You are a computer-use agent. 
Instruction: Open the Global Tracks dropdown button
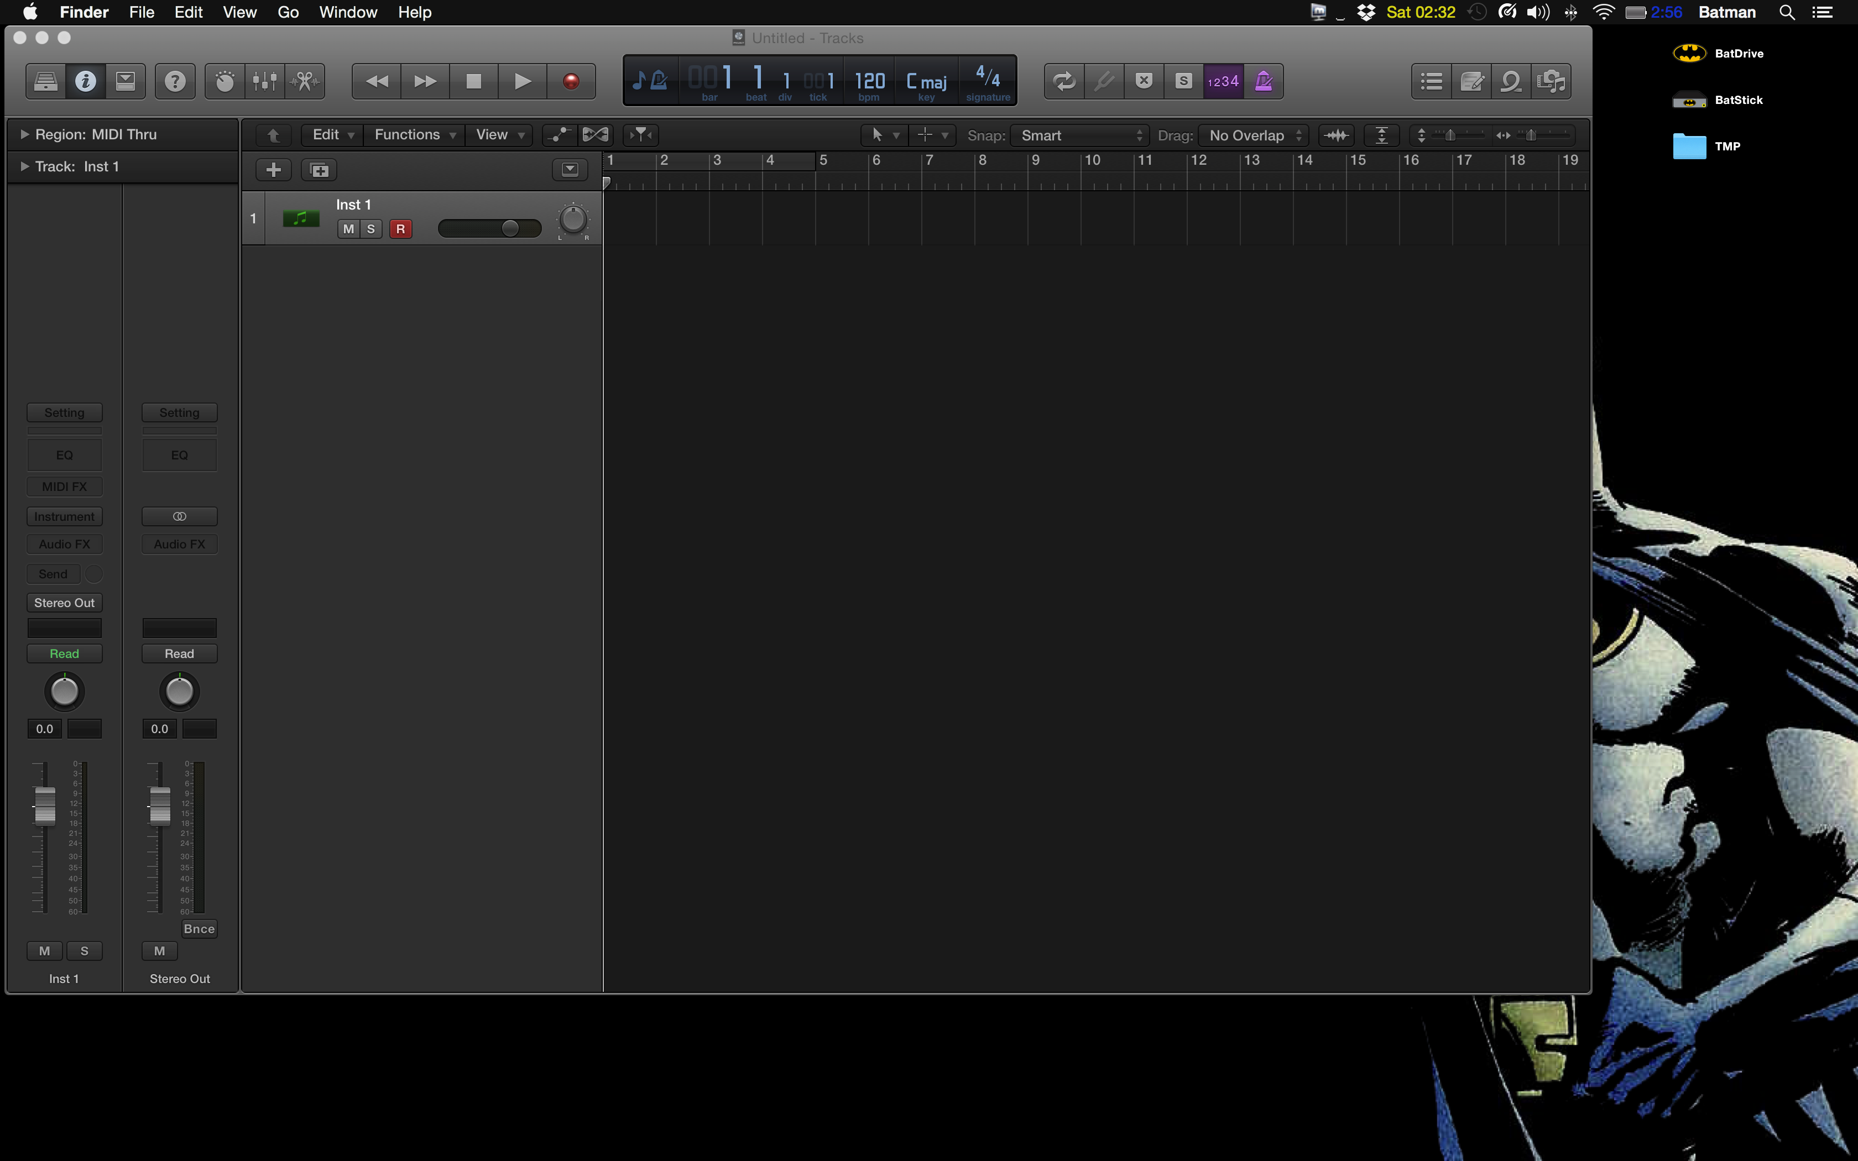click(570, 170)
